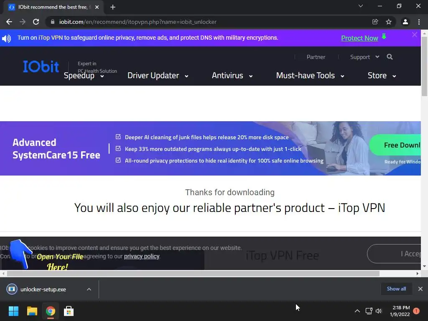Expand the Store menu
This screenshot has width=428, height=321.
click(x=382, y=76)
